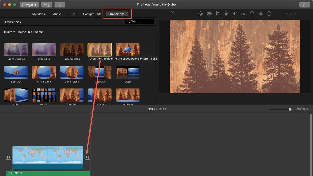Viewport: 313px width, 176px height.
Task: Select the Cube transition thumbnail
Action: (16, 95)
